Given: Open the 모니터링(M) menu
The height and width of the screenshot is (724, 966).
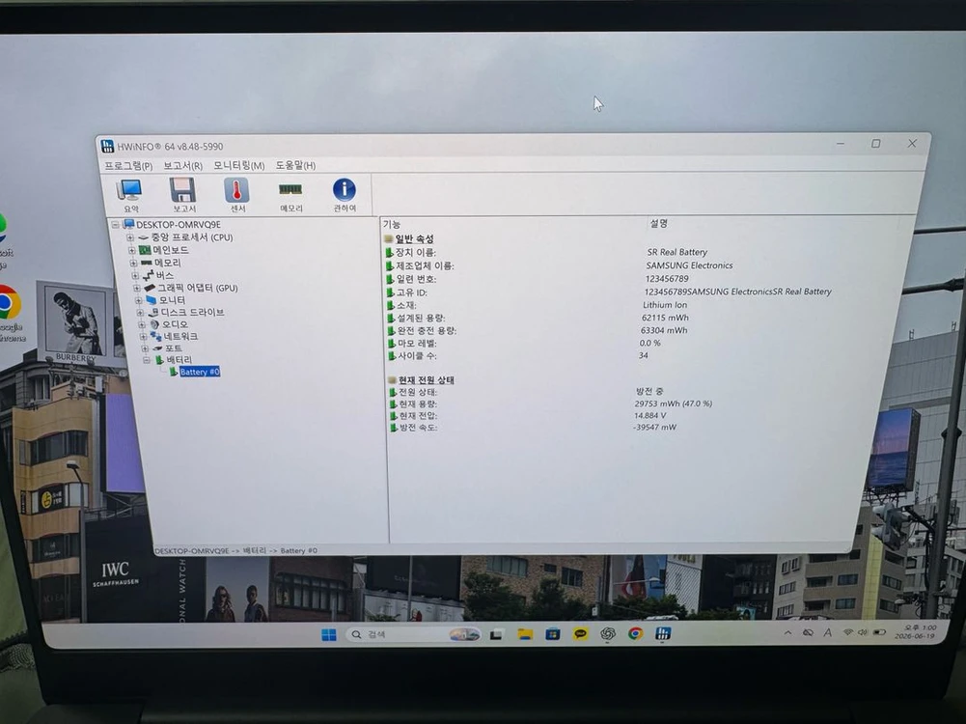Looking at the screenshot, I should point(239,165).
